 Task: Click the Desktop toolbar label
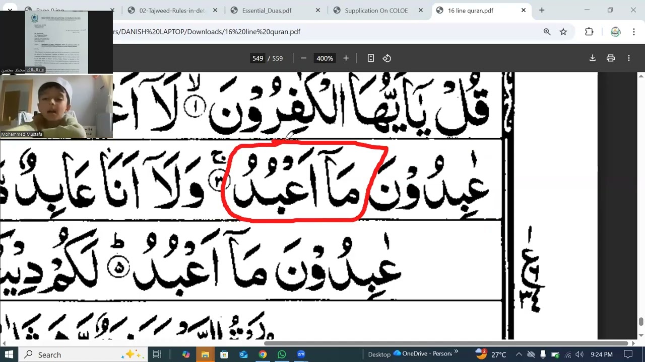coord(379,354)
